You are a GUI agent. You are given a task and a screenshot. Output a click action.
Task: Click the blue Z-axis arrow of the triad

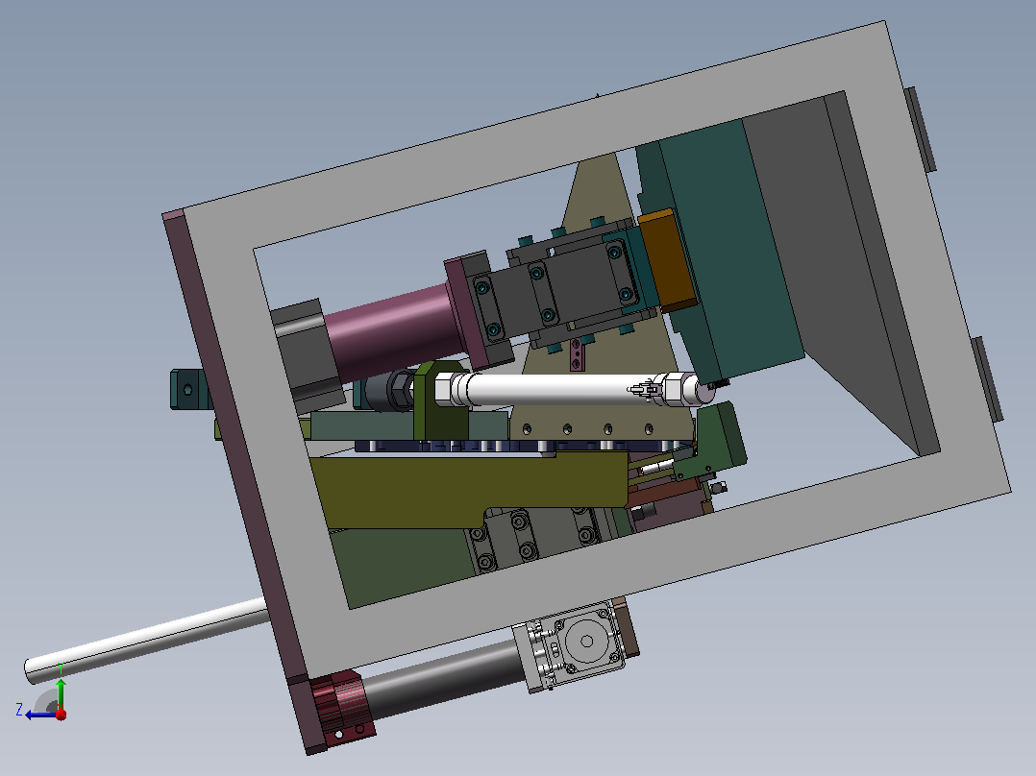click(x=41, y=715)
